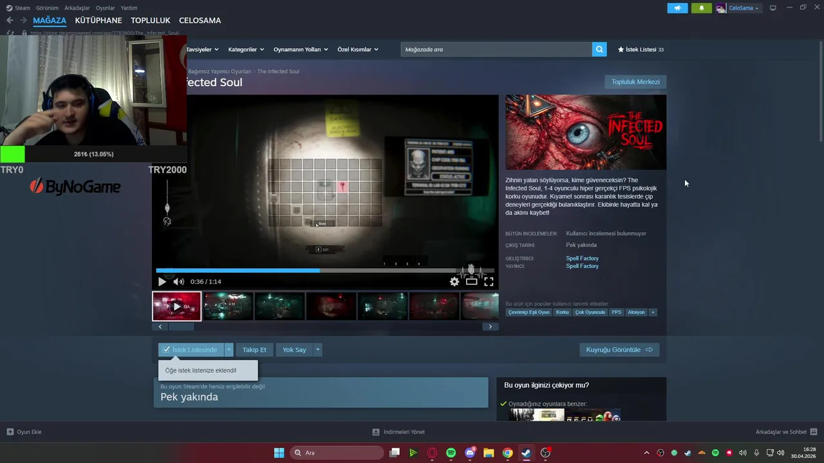
Task: Click the Korku tag
Action: click(x=563, y=313)
